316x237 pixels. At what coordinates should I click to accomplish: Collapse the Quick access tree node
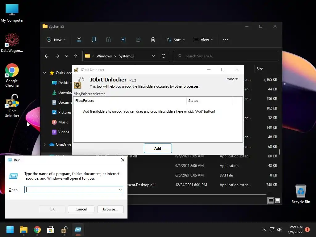44,73
